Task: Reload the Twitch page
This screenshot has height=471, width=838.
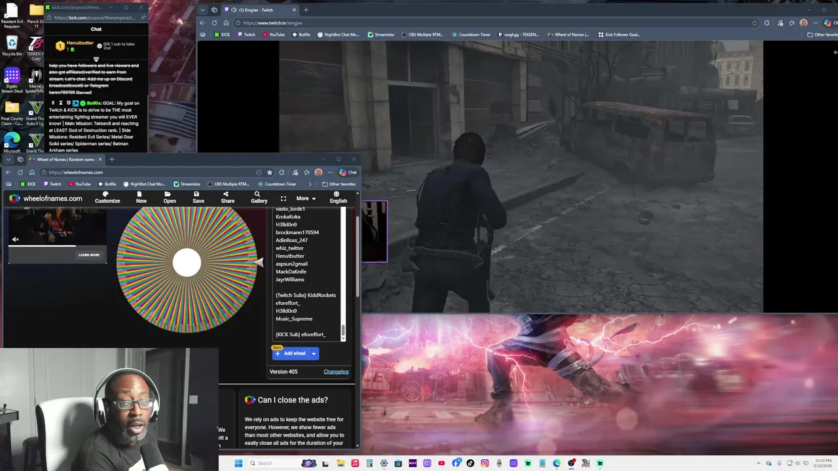Action: [x=214, y=23]
